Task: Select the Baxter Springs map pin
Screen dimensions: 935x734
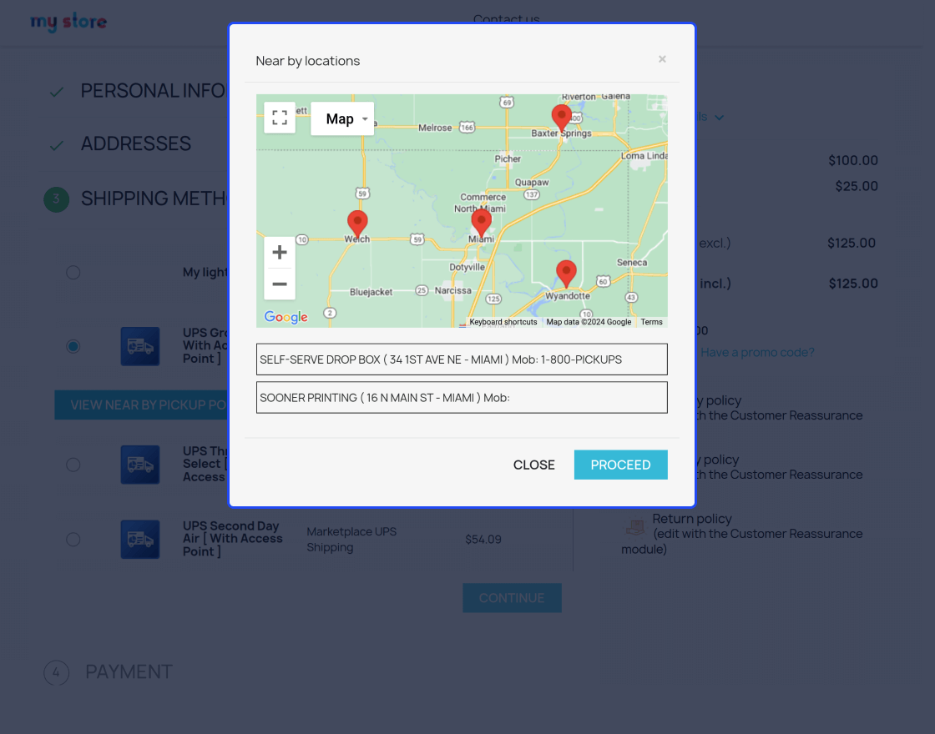Action: coord(561,118)
